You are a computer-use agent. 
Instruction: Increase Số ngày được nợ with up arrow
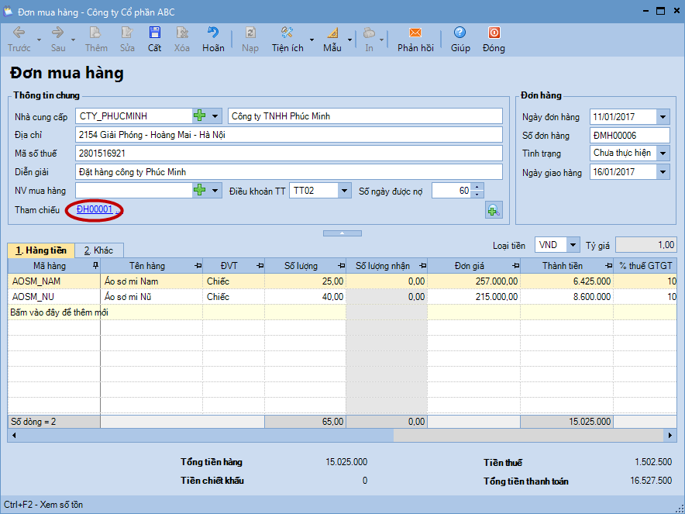pyautogui.click(x=477, y=186)
